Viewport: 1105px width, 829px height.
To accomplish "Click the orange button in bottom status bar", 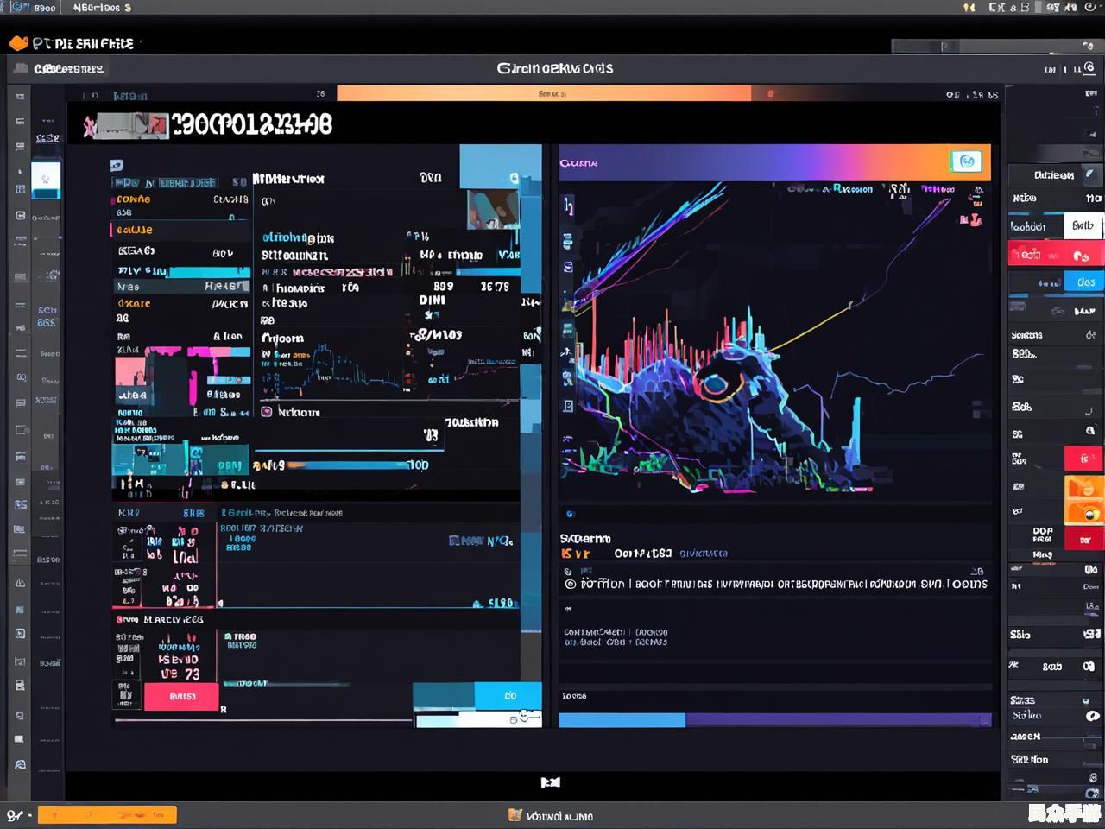I will [x=108, y=814].
